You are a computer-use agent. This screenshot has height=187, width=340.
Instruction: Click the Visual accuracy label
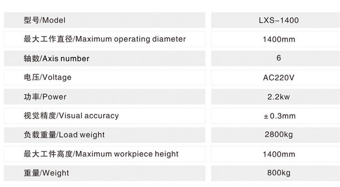coord(71,116)
